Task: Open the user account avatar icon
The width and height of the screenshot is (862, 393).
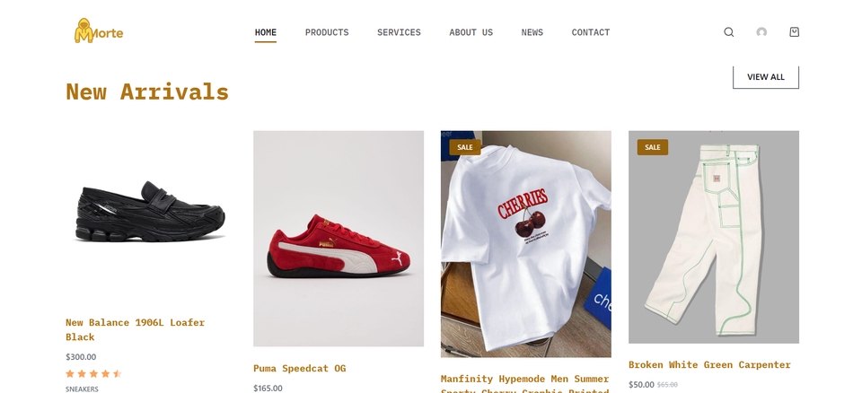Action: [761, 32]
